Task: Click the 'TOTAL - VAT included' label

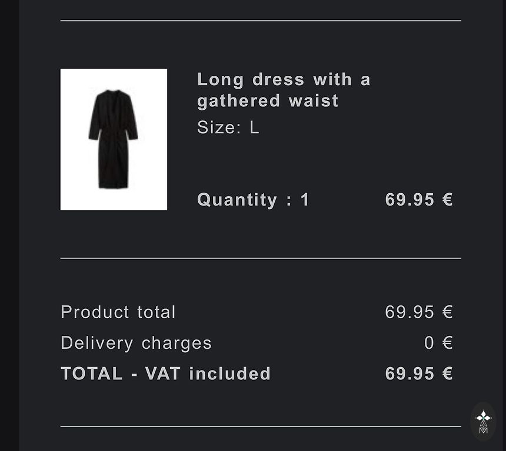Action: [x=165, y=373]
